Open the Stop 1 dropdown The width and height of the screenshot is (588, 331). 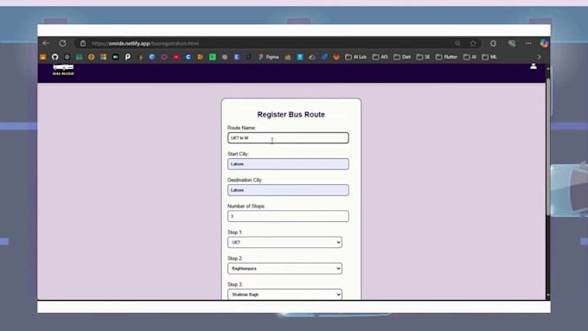click(284, 242)
